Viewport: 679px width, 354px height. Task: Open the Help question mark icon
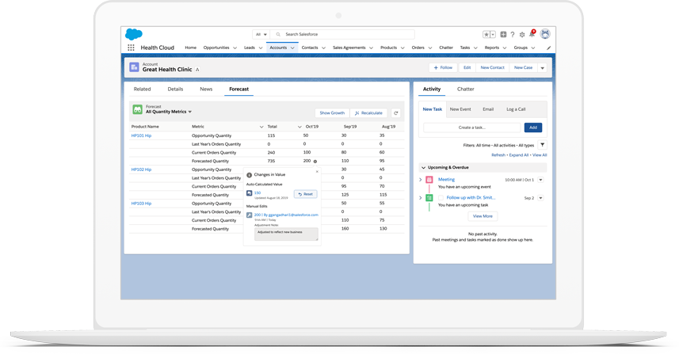click(513, 34)
